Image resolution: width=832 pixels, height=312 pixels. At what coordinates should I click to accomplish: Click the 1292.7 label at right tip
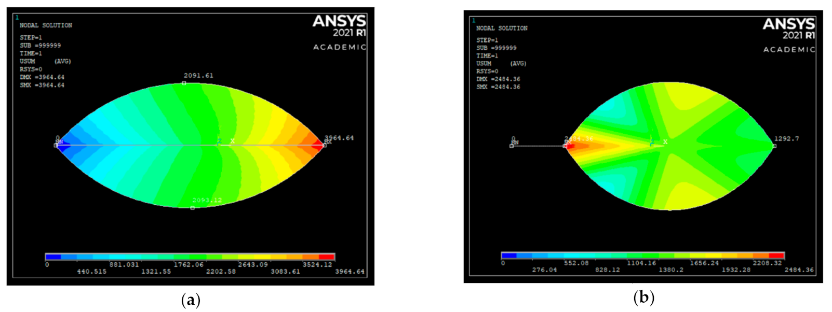click(x=786, y=139)
